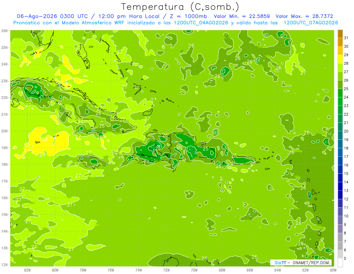The width and height of the screenshot is (354, 274).
Task: Click latitude axis label "22N"
Action: click(5, 98)
